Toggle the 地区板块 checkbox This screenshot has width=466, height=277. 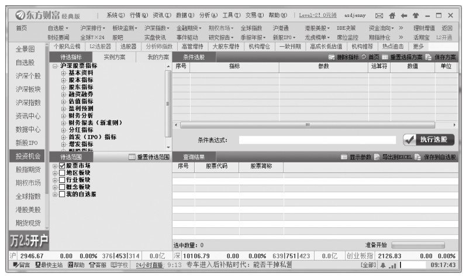pos(62,173)
